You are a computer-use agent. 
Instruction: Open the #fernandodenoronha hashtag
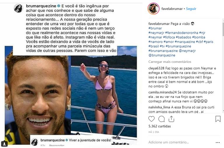(x=182, y=33)
